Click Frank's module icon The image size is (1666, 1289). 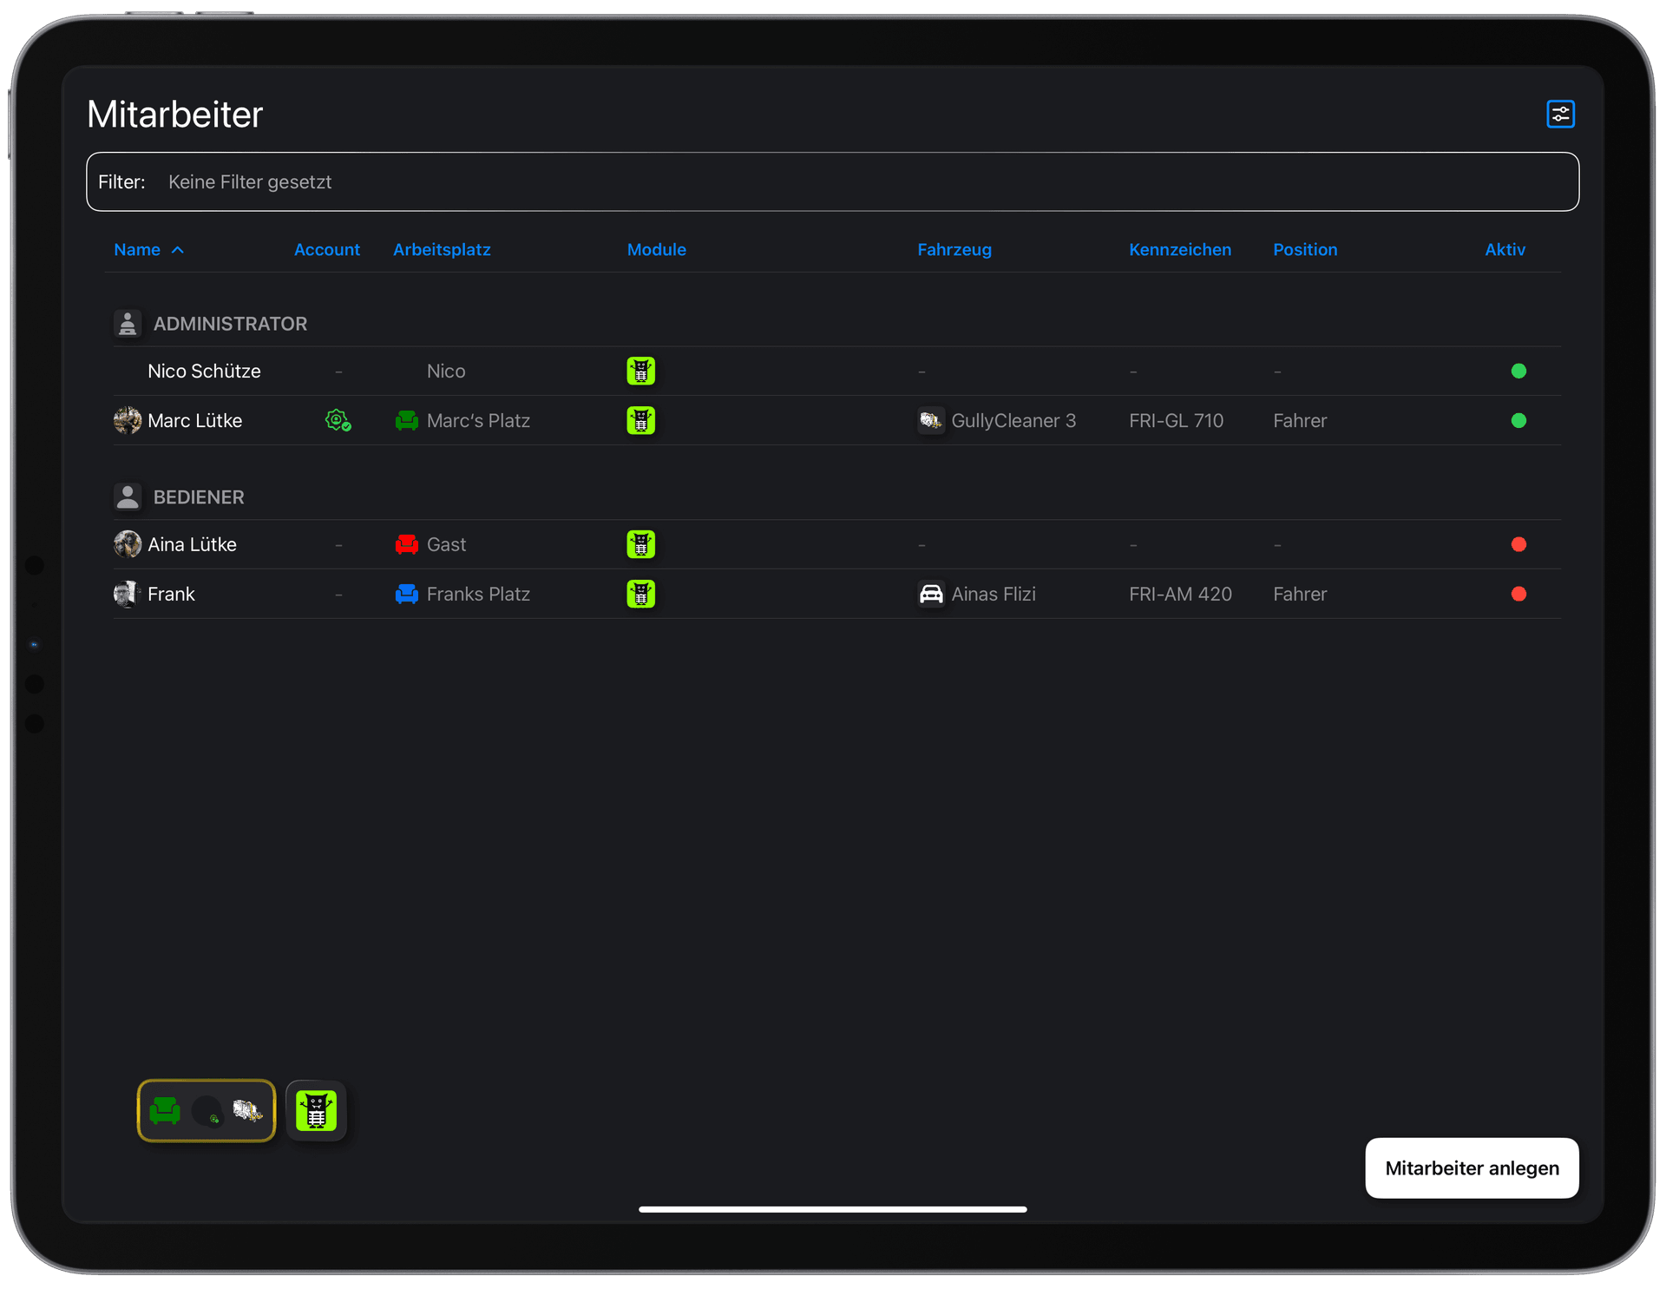point(640,594)
